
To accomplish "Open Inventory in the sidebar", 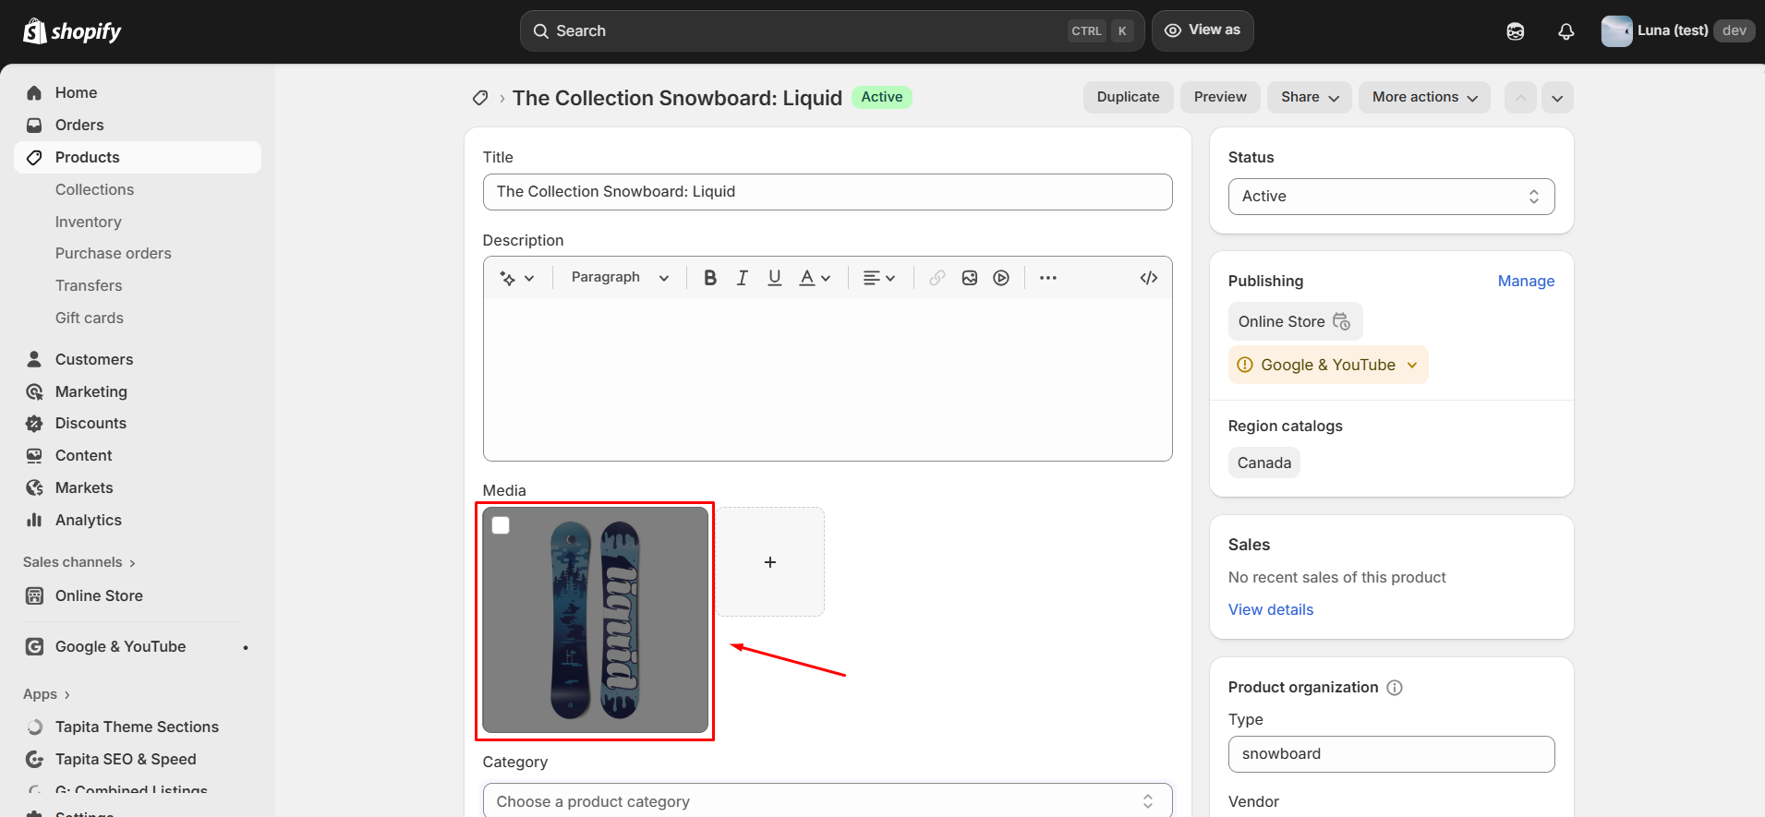I will [89, 222].
